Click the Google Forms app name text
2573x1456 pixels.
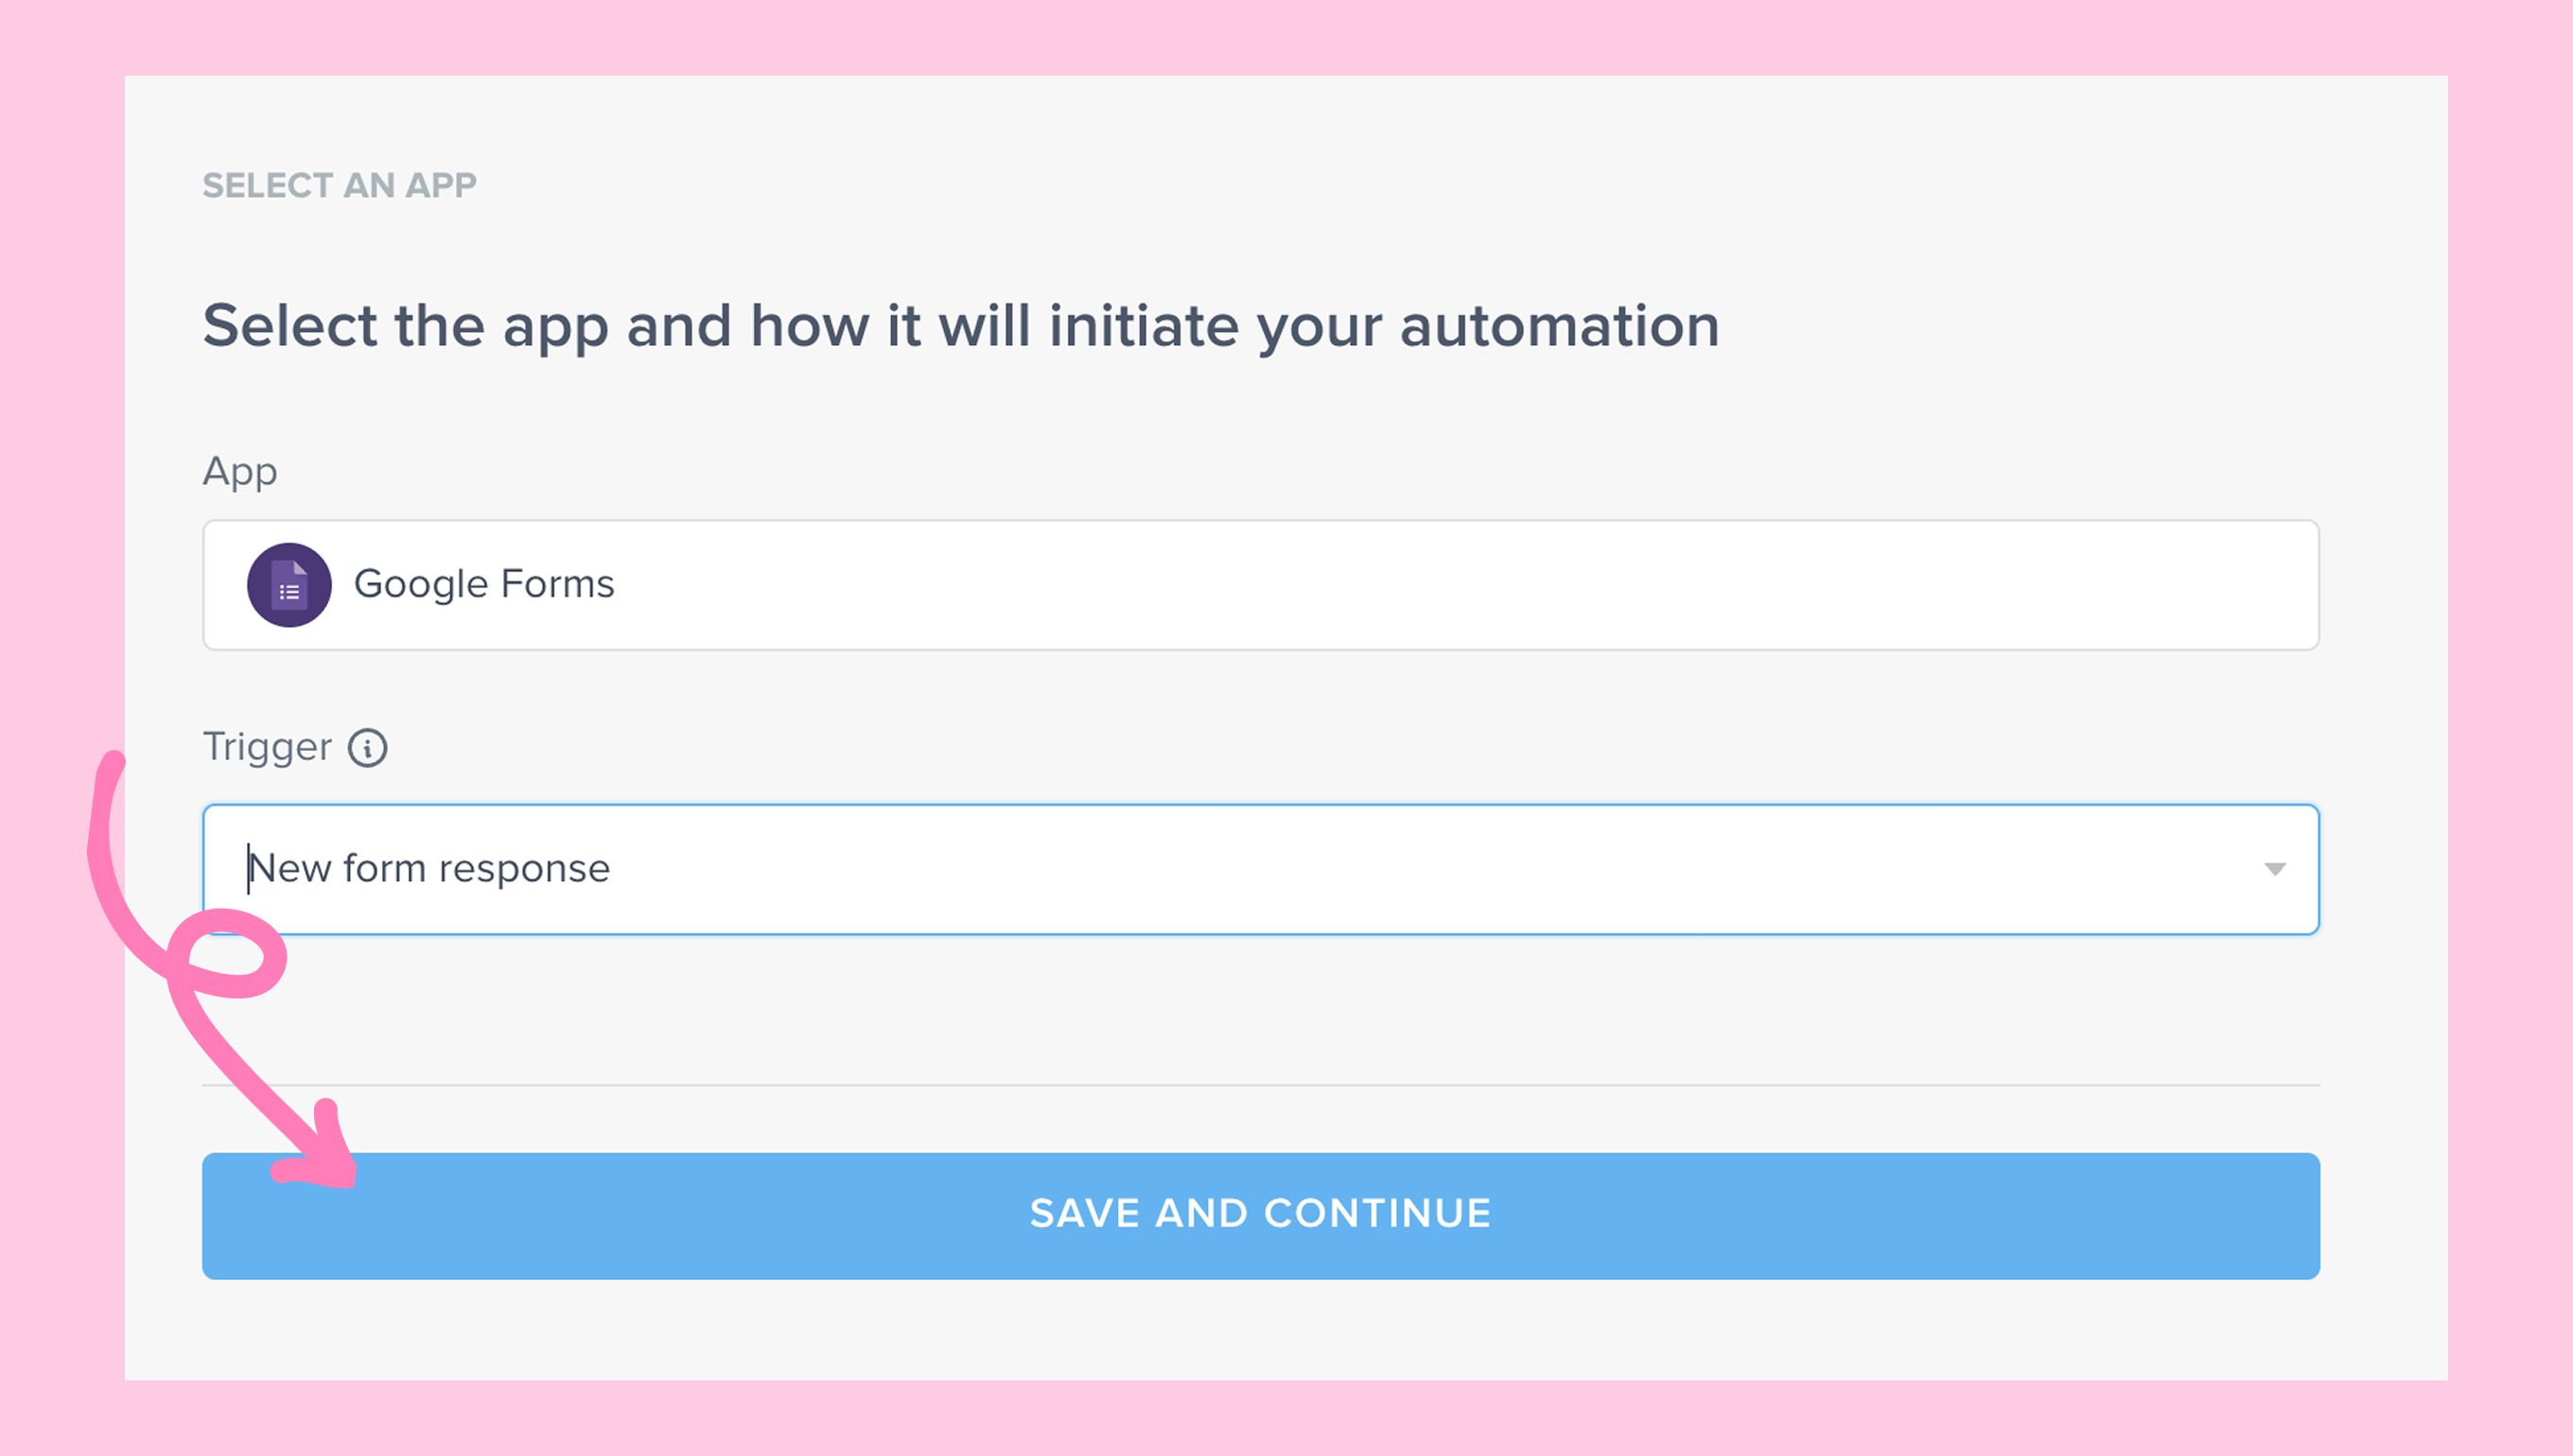coord(484,584)
